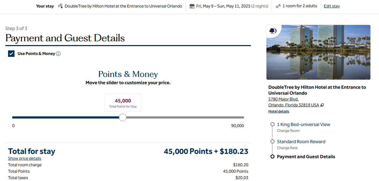The width and height of the screenshot is (379, 181).
Task: Click the calendar icon beside stay dates
Action: click(192, 6)
